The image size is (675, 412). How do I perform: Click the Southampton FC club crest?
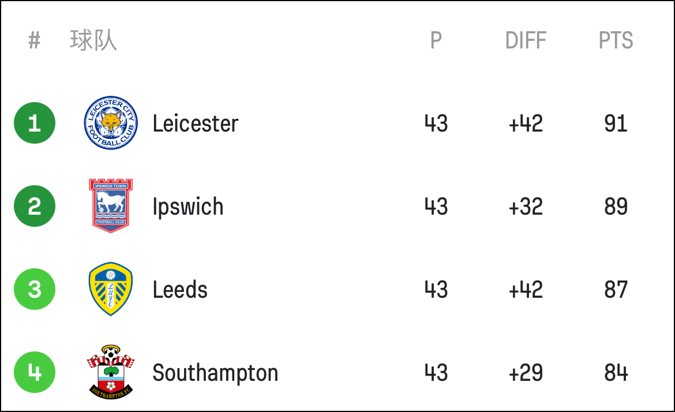tap(111, 372)
